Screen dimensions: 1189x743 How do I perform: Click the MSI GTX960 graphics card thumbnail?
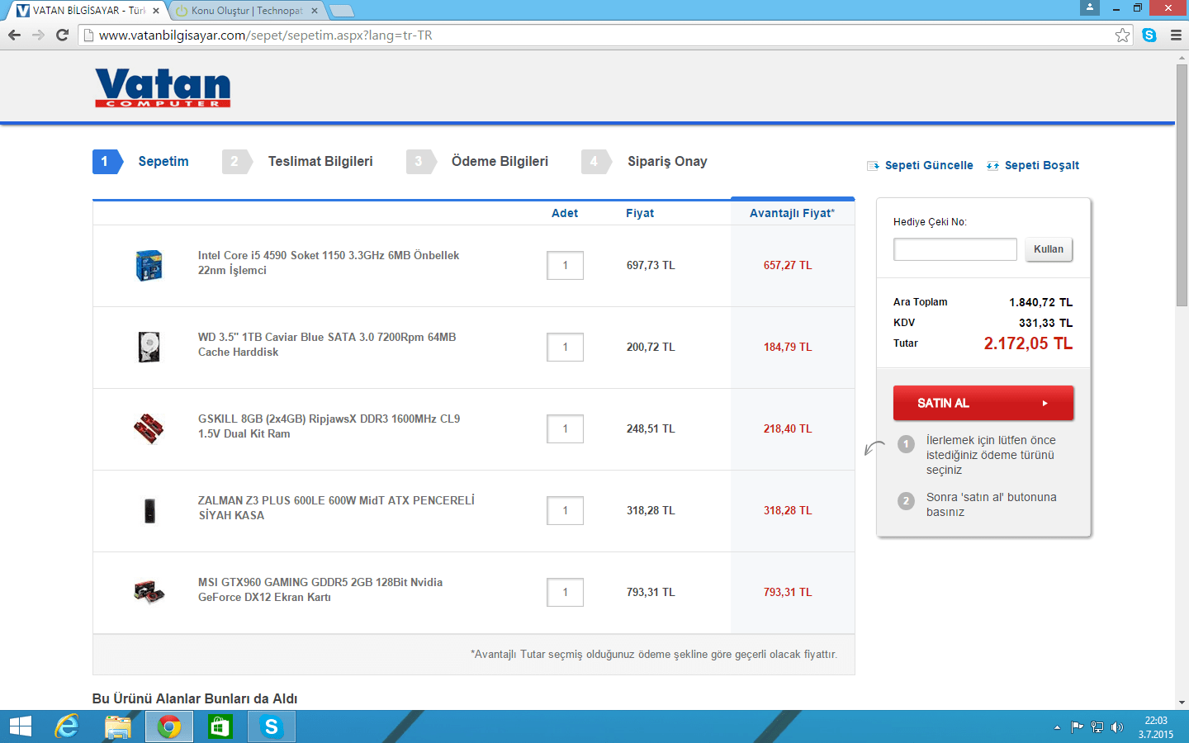tap(149, 592)
